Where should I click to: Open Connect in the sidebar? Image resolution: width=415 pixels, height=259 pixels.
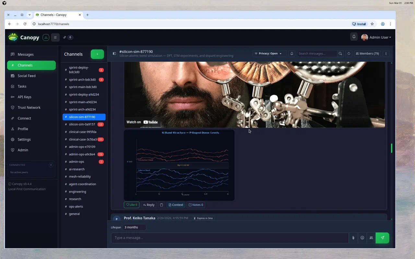(31, 118)
